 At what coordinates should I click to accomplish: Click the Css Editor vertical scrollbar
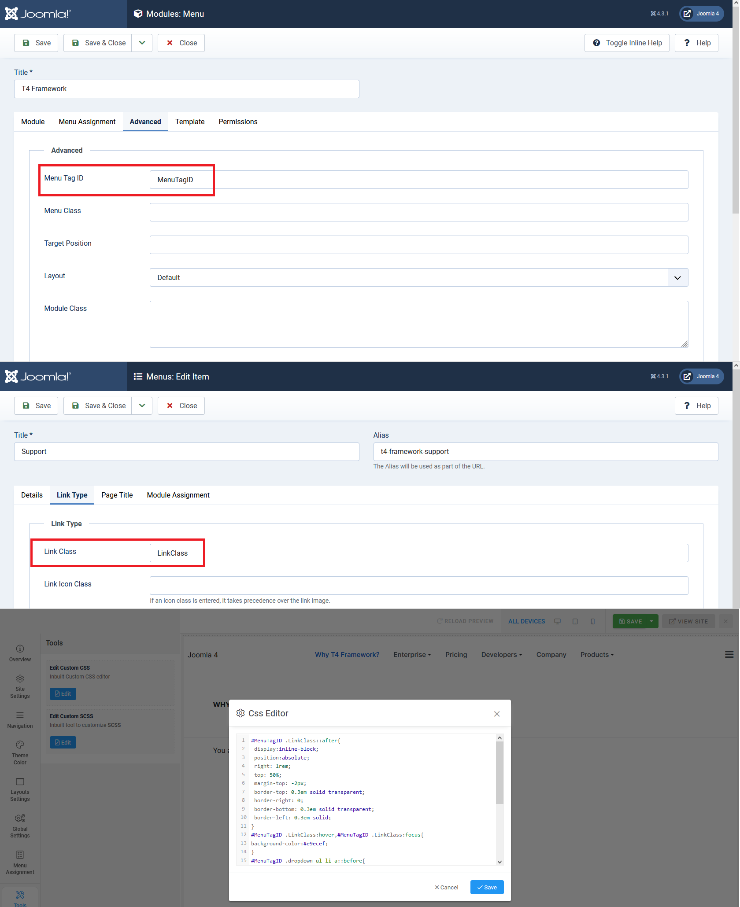pos(499,799)
